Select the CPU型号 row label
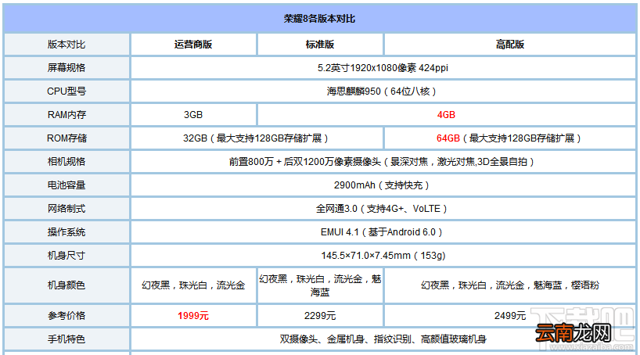Image resolution: width=640 pixels, height=355 pixels. pyautogui.click(x=67, y=91)
